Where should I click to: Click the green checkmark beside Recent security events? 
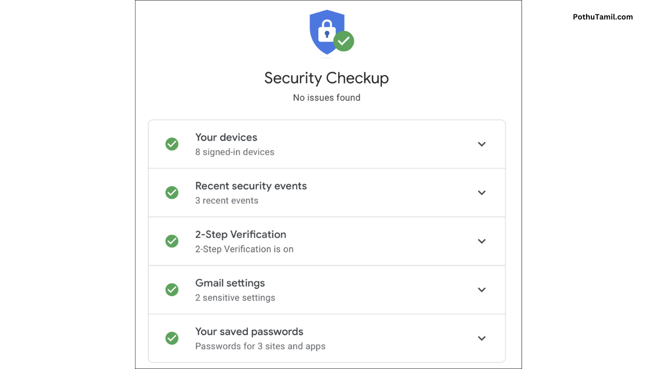pos(172,193)
